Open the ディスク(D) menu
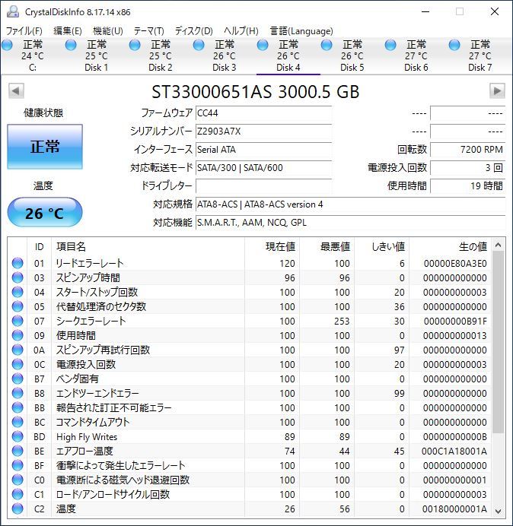Screen dimensions: 513x526 [x=194, y=31]
